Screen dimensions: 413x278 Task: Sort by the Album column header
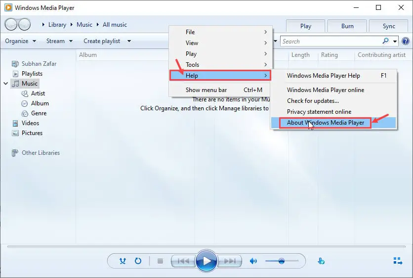tap(88, 55)
